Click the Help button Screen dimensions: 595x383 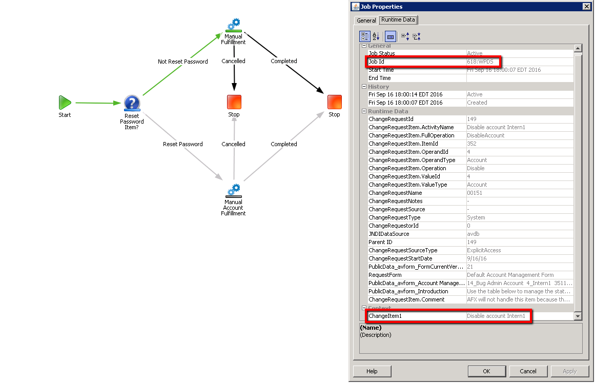(372, 371)
